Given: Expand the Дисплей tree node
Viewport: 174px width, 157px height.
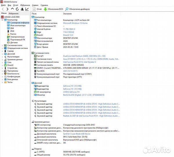Looking at the screenshot, I should pos(2,54).
